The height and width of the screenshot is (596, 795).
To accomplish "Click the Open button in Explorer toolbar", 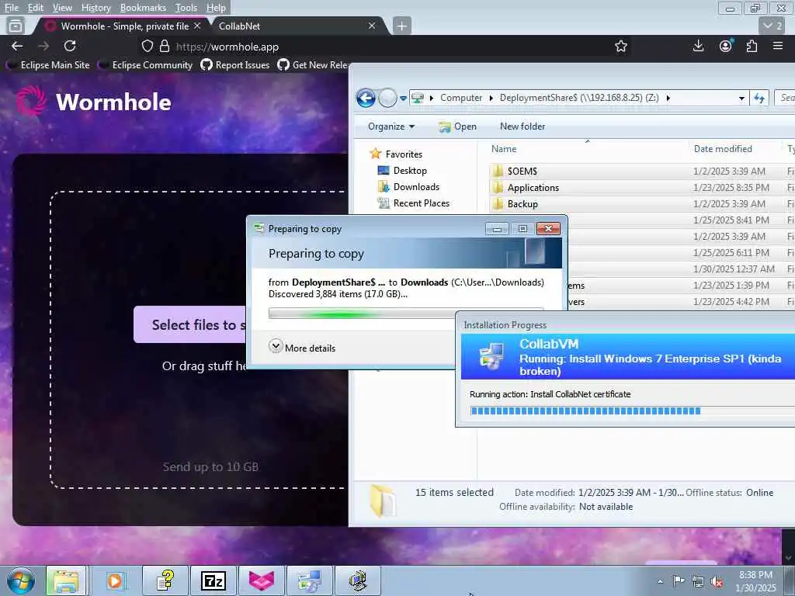I will click(457, 126).
